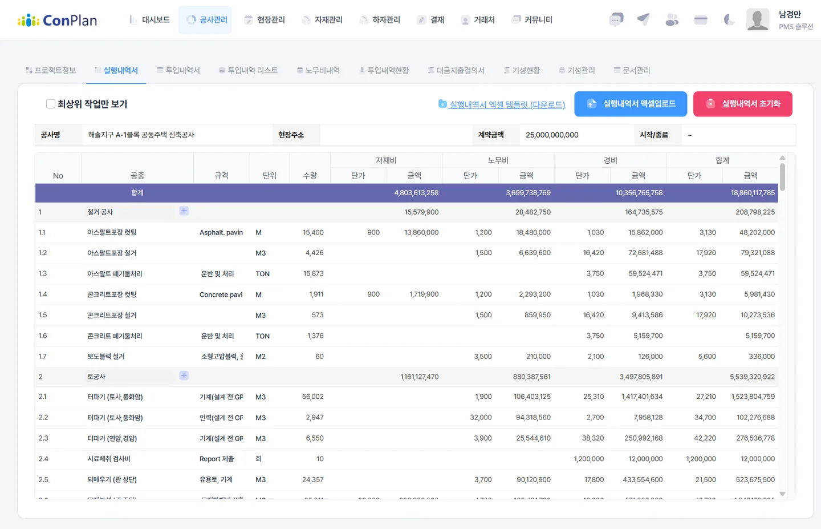This screenshot has height=529, width=821.
Task: Open 자재관리 menu
Action: click(x=322, y=20)
